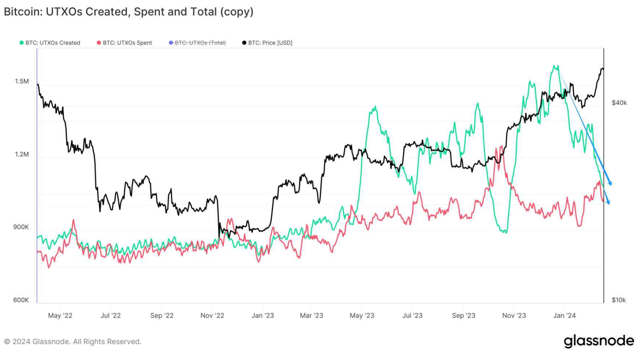The width and height of the screenshot is (641, 353).
Task: Click the $10k price axis label
Action: click(619, 300)
